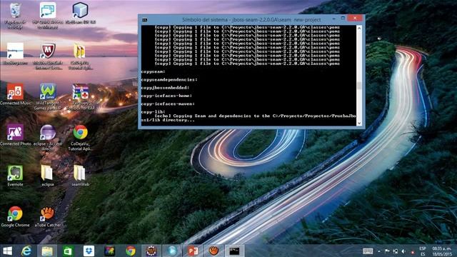
Task: Open the WildTangent Games shortcut
Action: [48, 97]
